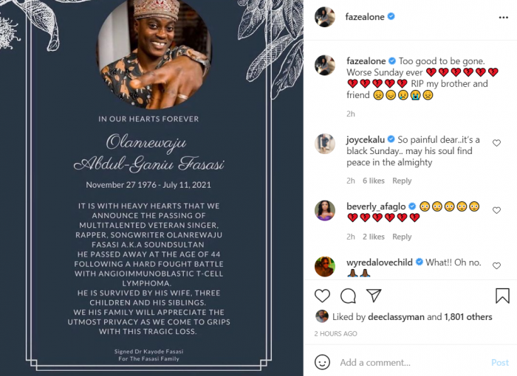Open the three-dot more options menu

click(503, 18)
